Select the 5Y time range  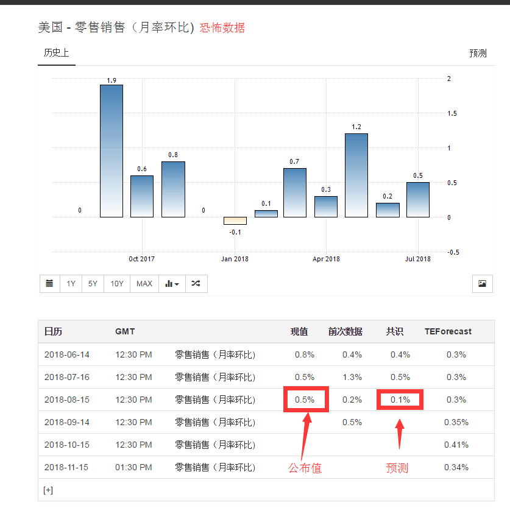[92, 283]
